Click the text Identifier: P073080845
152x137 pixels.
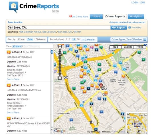point(18,67)
